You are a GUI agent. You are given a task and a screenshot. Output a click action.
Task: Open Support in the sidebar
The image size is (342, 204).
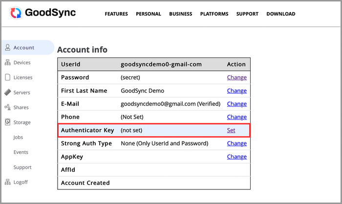point(22,167)
